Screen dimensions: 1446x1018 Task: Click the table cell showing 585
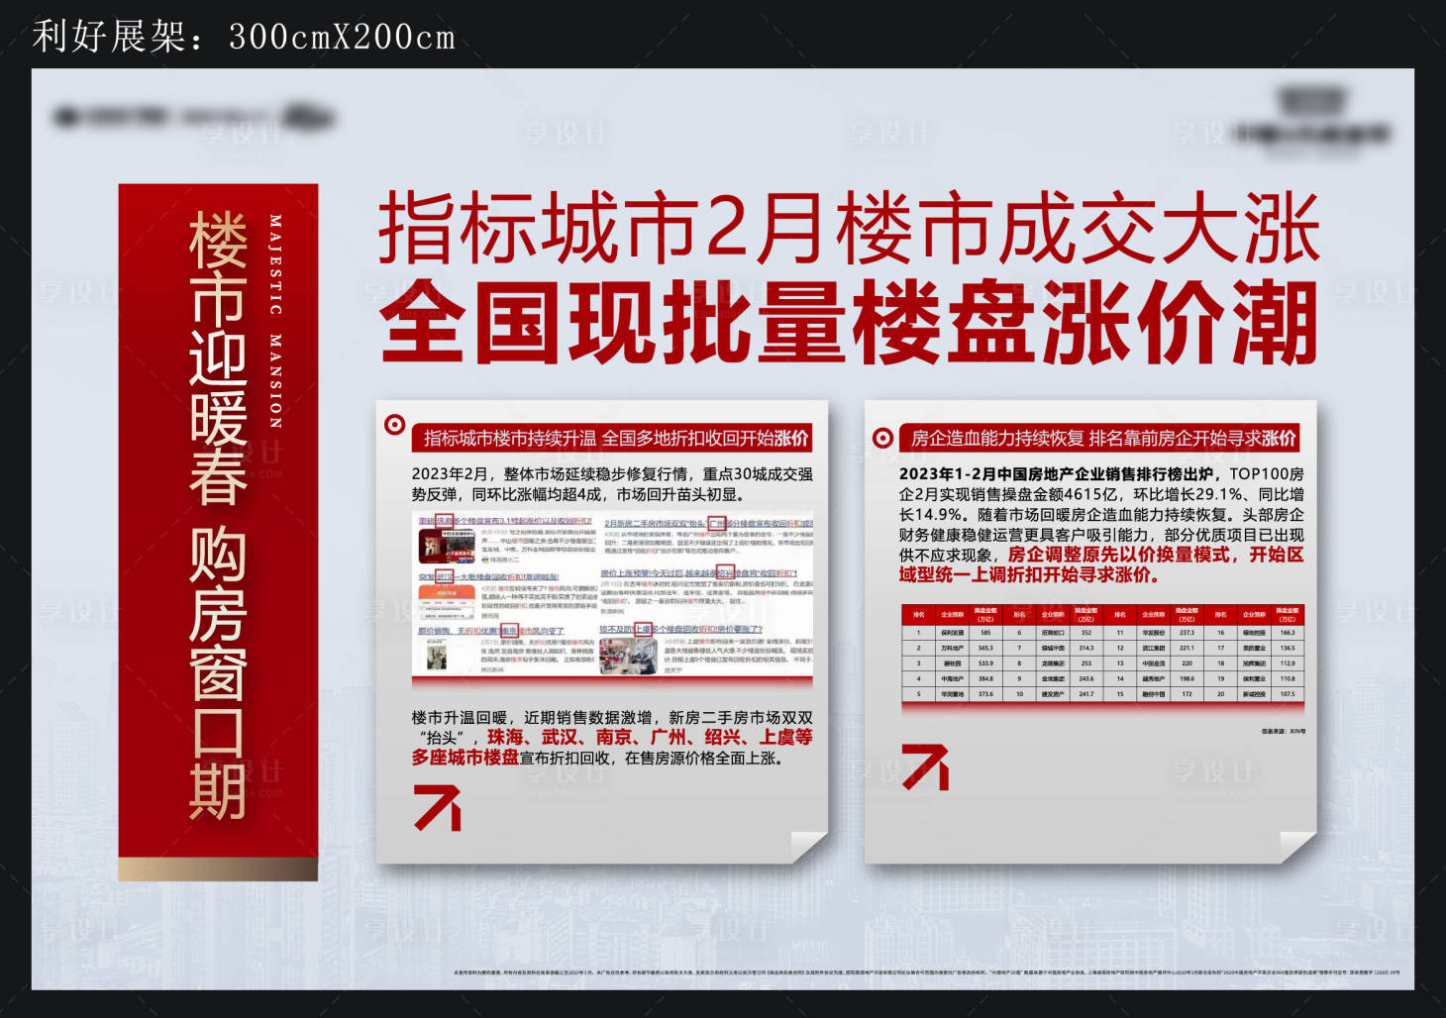pyautogui.click(x=985, y=633)
